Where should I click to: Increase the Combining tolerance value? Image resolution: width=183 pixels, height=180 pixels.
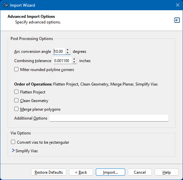point(74,59)
